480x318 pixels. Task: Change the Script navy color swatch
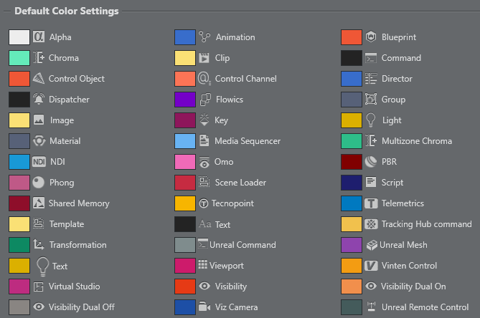coord(352,183)
